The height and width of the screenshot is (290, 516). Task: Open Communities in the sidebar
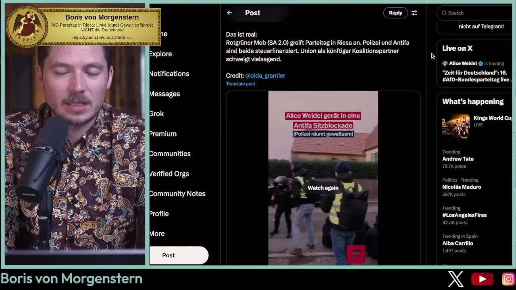tap(170, 153)
